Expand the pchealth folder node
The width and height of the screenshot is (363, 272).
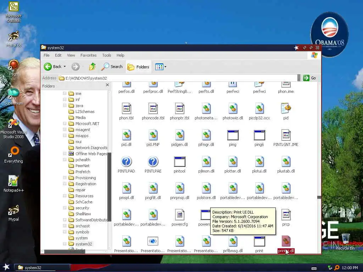[x=65, y=160]
